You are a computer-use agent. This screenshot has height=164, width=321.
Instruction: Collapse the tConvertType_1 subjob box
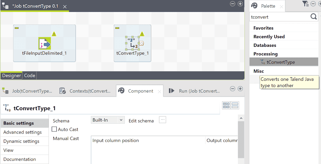(117, 28)
